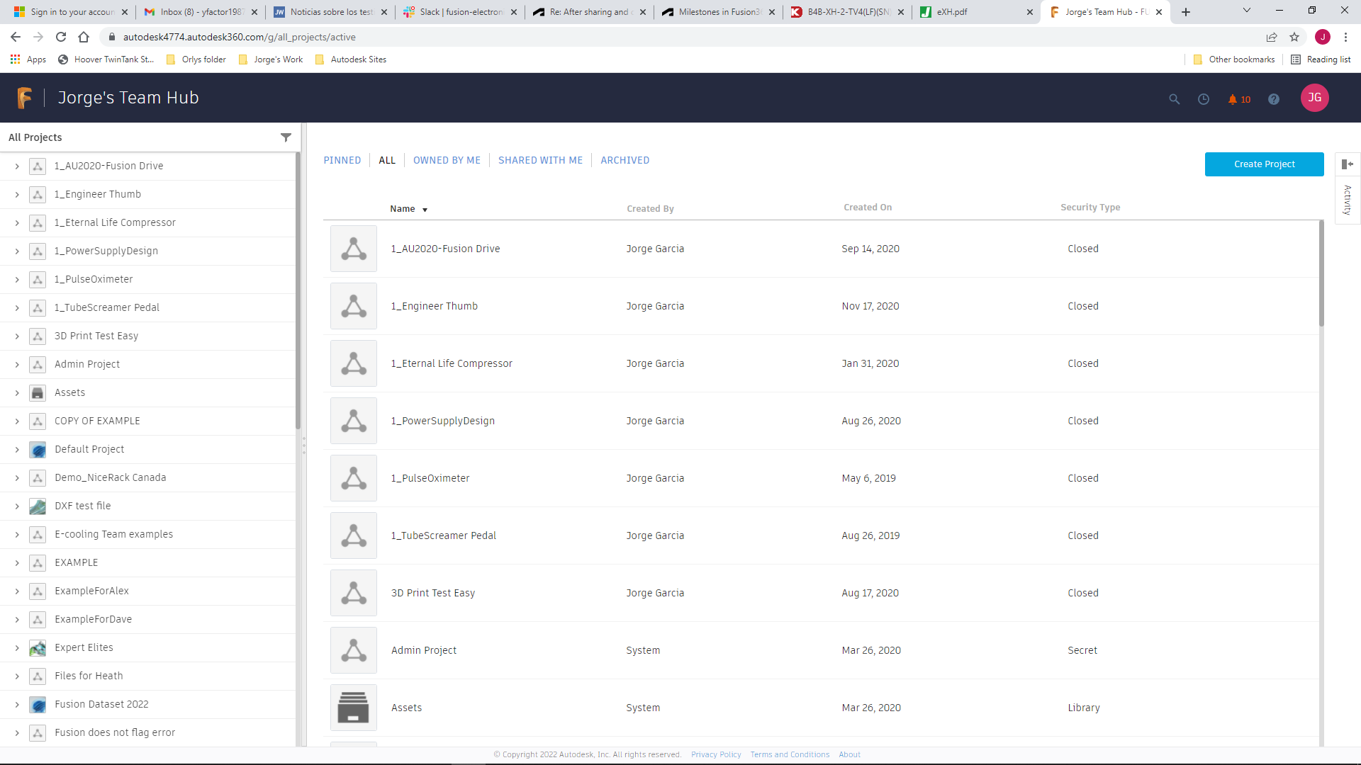1361x765 pixels.
Task: Switch to the ARCHIVED tab
Action: click(625, 160)
